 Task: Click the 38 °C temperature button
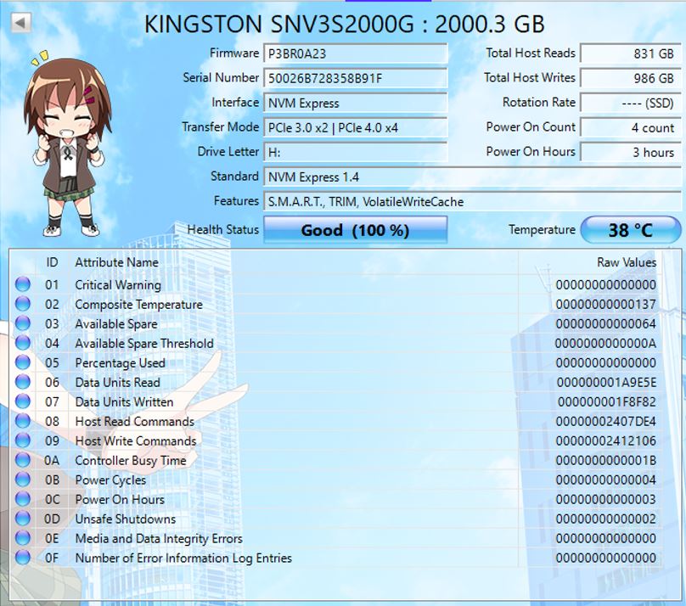(630, 230)
